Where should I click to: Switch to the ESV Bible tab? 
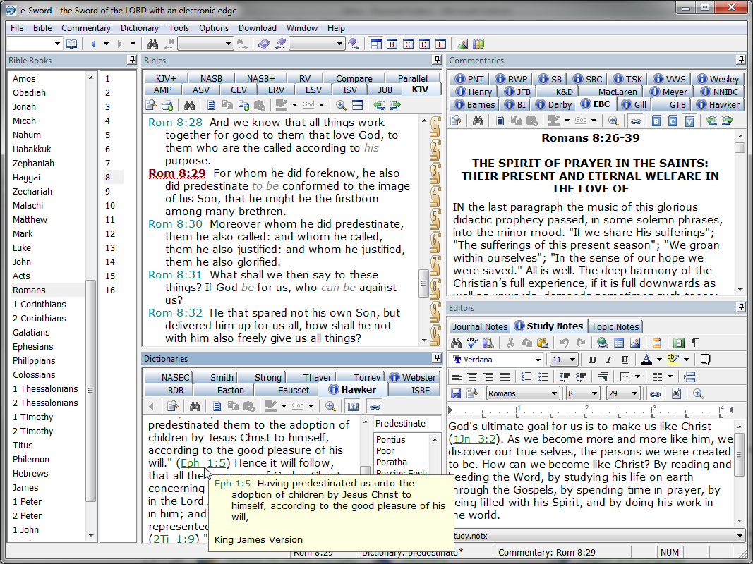(x=313, y=90)
